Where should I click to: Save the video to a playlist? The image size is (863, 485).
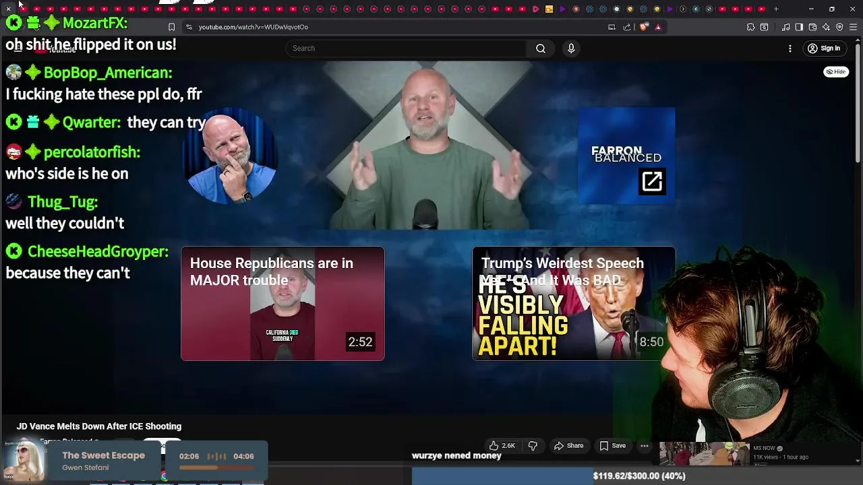[x=613, y=445]
